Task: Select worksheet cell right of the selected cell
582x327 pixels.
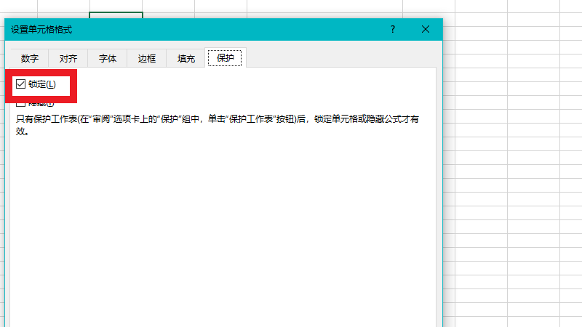Action: [169, 7]
